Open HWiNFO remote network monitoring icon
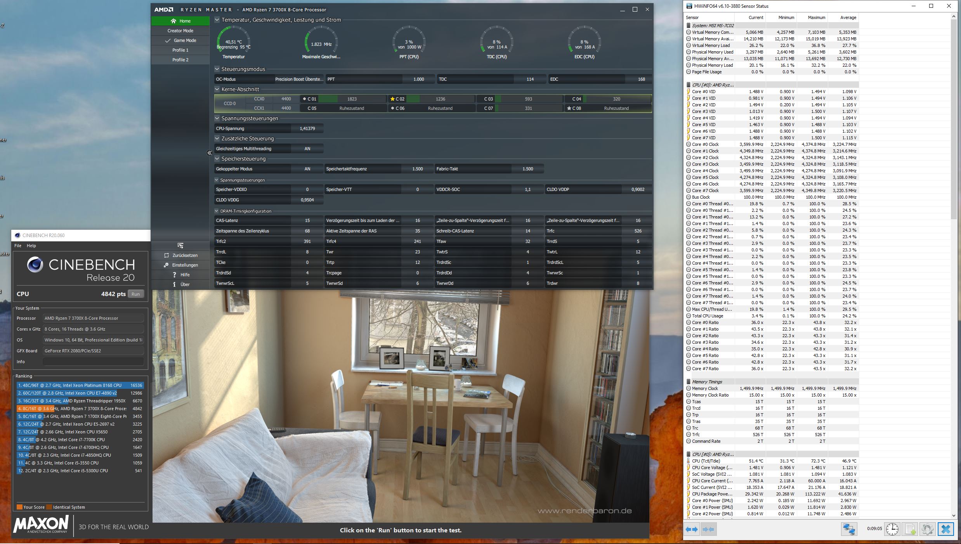The image size is (961, 544). pyautogui.click(x=849, y=529)
